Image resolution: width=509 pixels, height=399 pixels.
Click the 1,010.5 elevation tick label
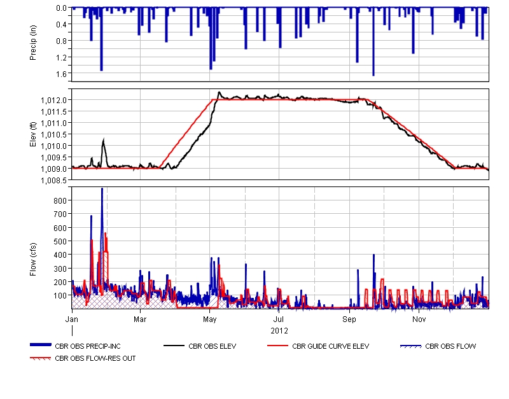[54, 135]
